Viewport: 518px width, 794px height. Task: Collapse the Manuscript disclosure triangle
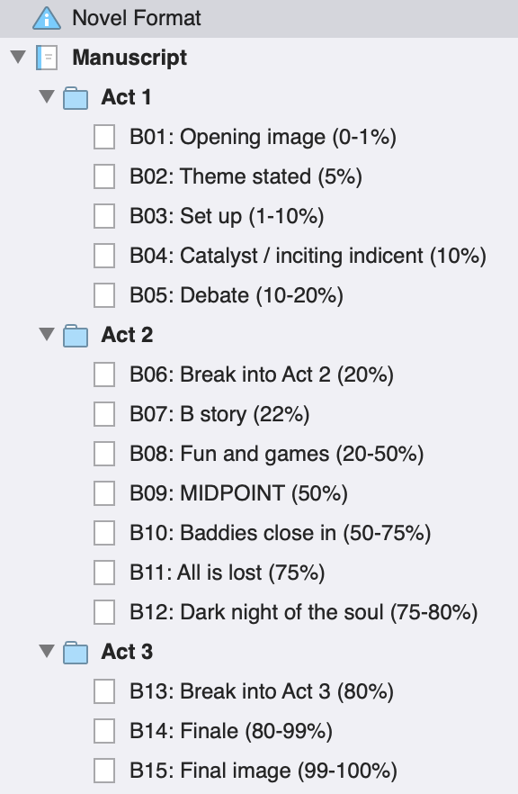point(18,56)
